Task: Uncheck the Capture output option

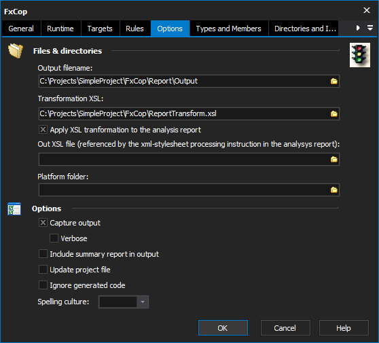Action: pyautogui.click(x=43, y=223)
